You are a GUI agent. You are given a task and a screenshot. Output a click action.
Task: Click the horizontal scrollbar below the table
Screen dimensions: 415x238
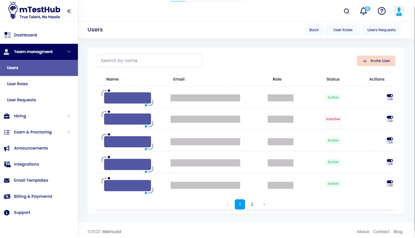point(244,210)
